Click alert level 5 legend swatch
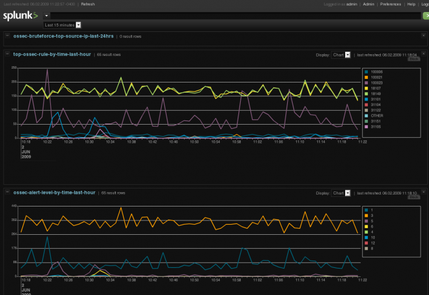This screenshot has height=295, width=429. 366,221
